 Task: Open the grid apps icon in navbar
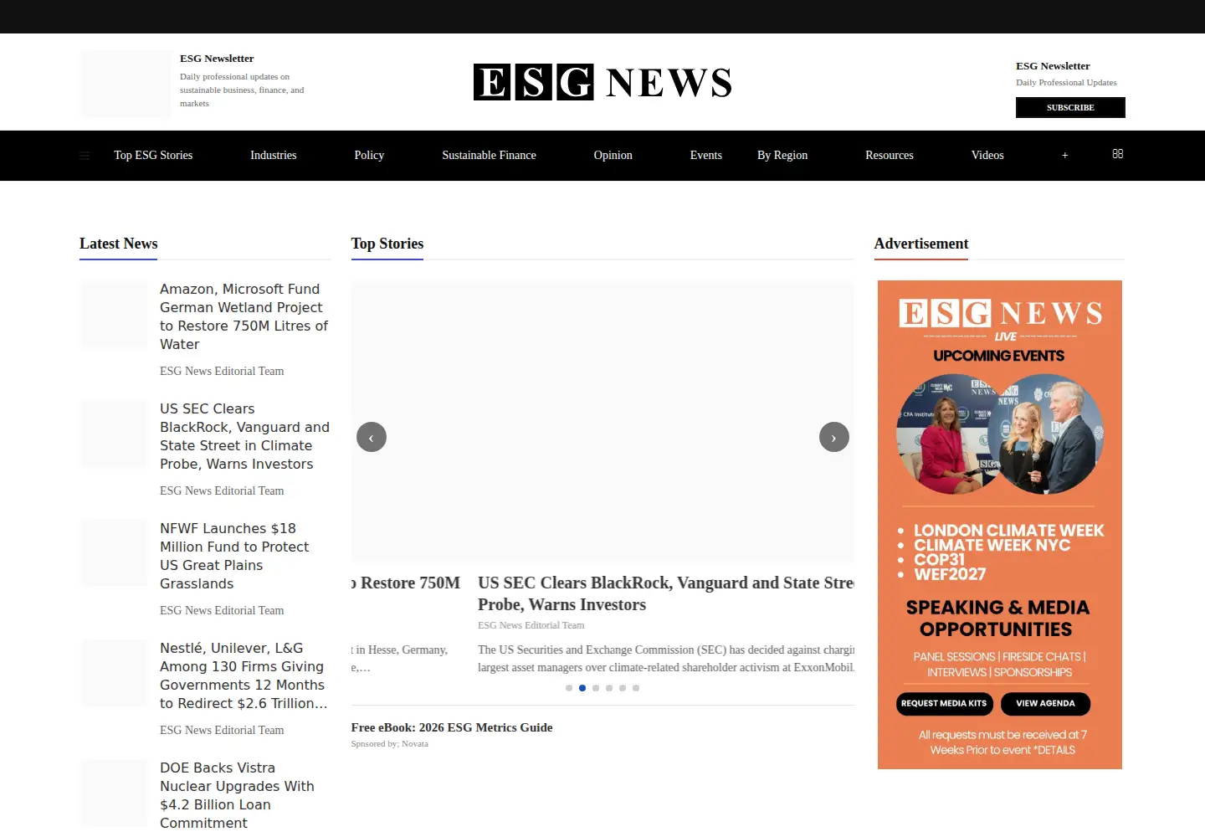[x=1118, y=154]
